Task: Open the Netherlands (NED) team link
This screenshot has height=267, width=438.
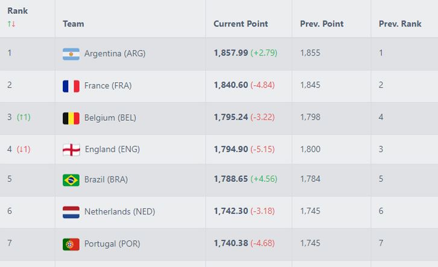Action: click(x=119, y=212)
